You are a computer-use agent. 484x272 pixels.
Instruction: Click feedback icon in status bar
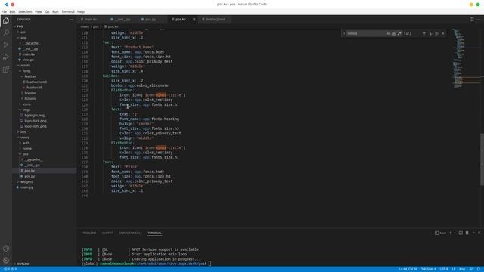tap(471, 269)
